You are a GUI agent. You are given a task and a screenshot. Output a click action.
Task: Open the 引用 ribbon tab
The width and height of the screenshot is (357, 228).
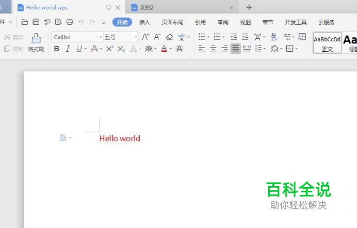pyautogui.click(x=200, y=22)
